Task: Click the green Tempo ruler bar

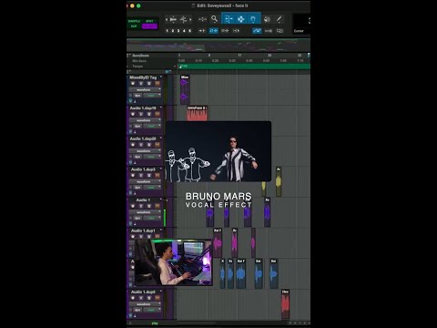Action: pos(244,66)
